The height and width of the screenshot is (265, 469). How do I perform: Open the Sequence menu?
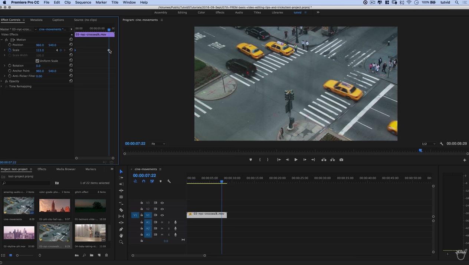tap(83, 2)
